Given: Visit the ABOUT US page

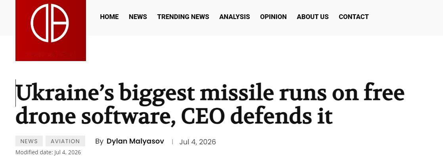Looking at the screenshot, I should [313, 17].
